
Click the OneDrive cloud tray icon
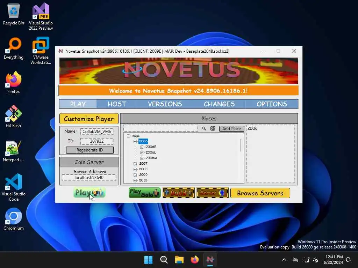(295, 260)
